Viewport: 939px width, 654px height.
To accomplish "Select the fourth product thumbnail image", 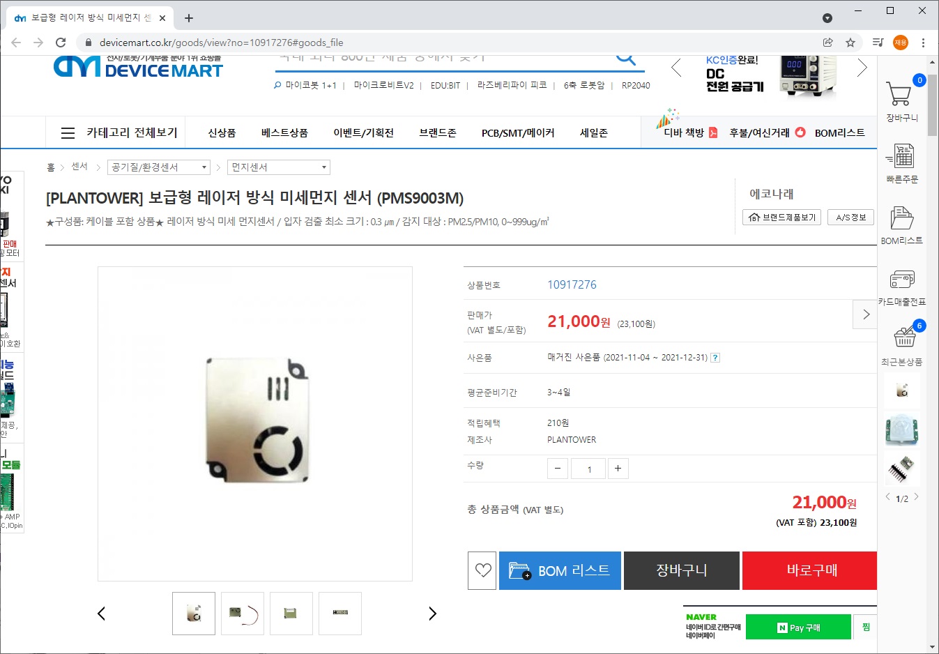I will 340,614.
